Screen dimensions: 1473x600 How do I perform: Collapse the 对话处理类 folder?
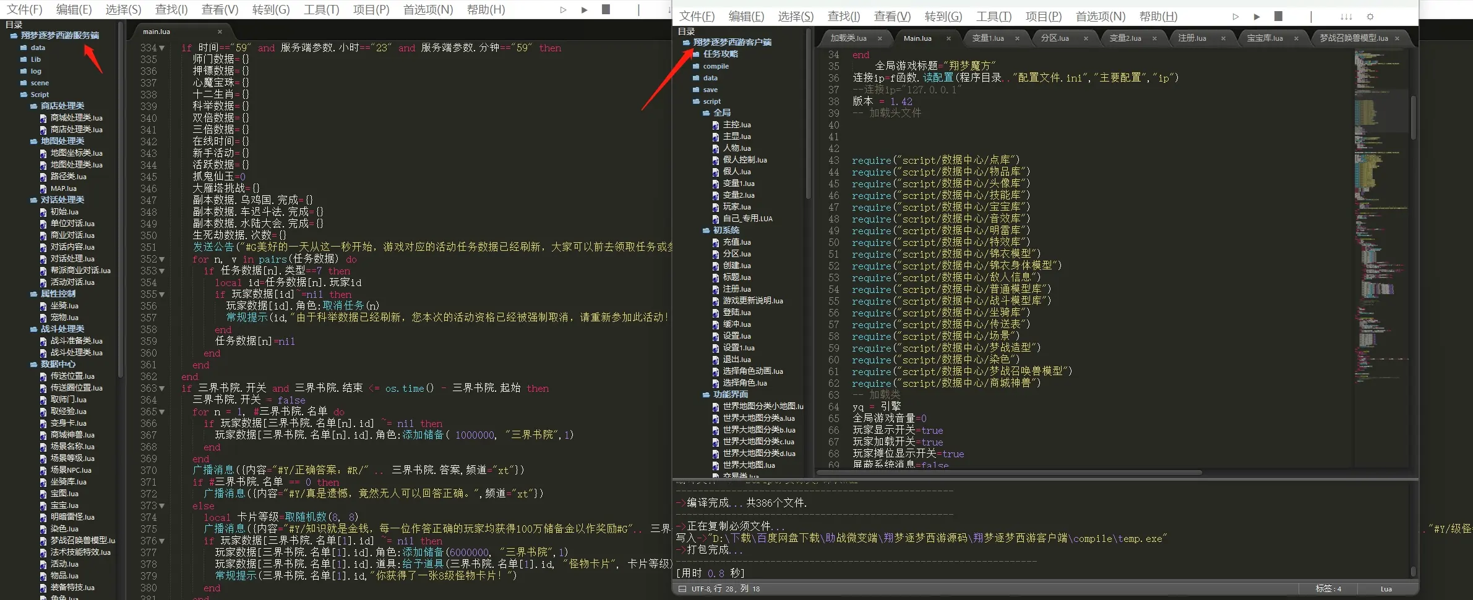pos(33,200)
